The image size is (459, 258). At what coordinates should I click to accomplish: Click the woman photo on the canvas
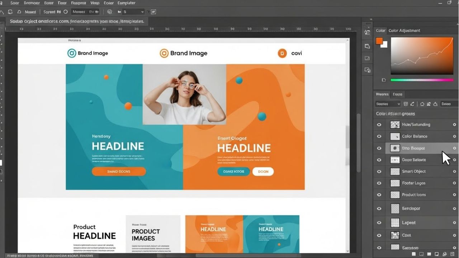coord(184,94)
